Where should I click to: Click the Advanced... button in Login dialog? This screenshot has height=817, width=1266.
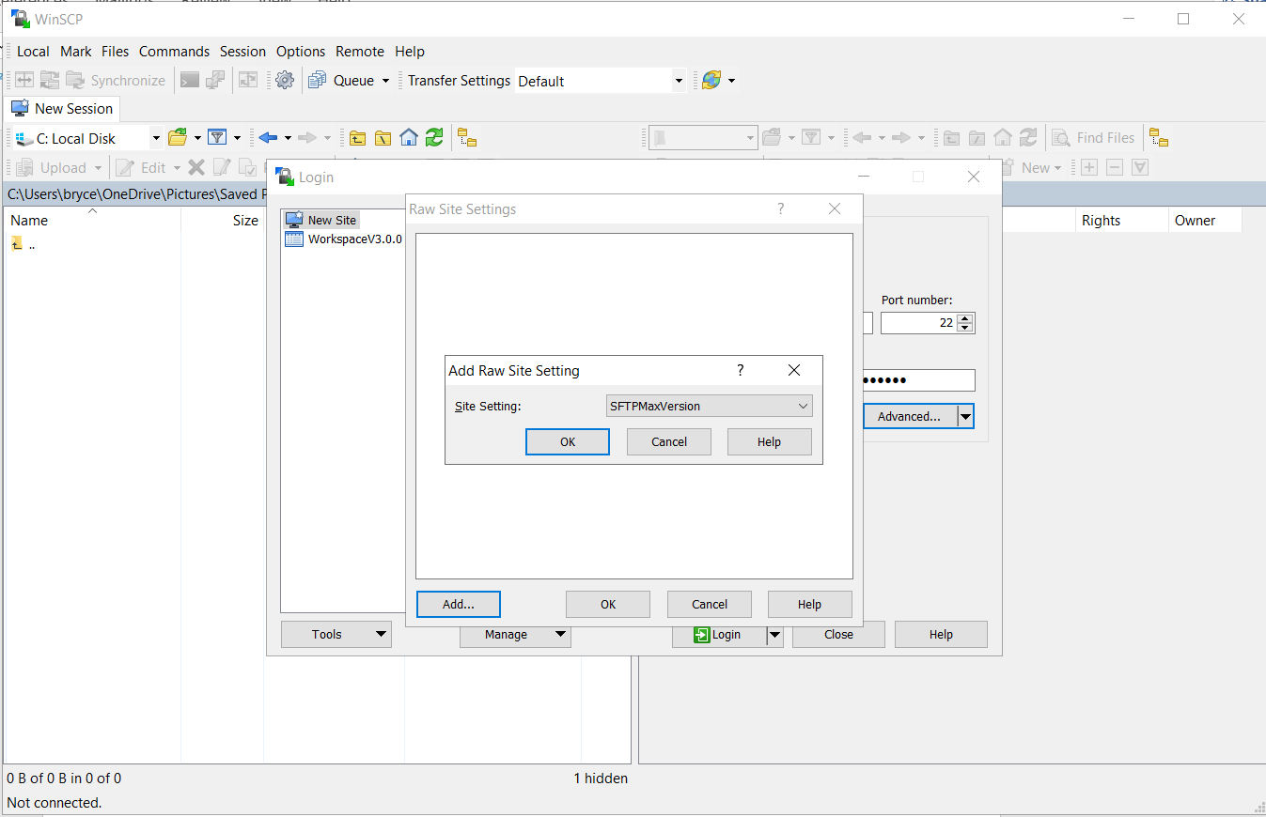[x=910, y=416]
